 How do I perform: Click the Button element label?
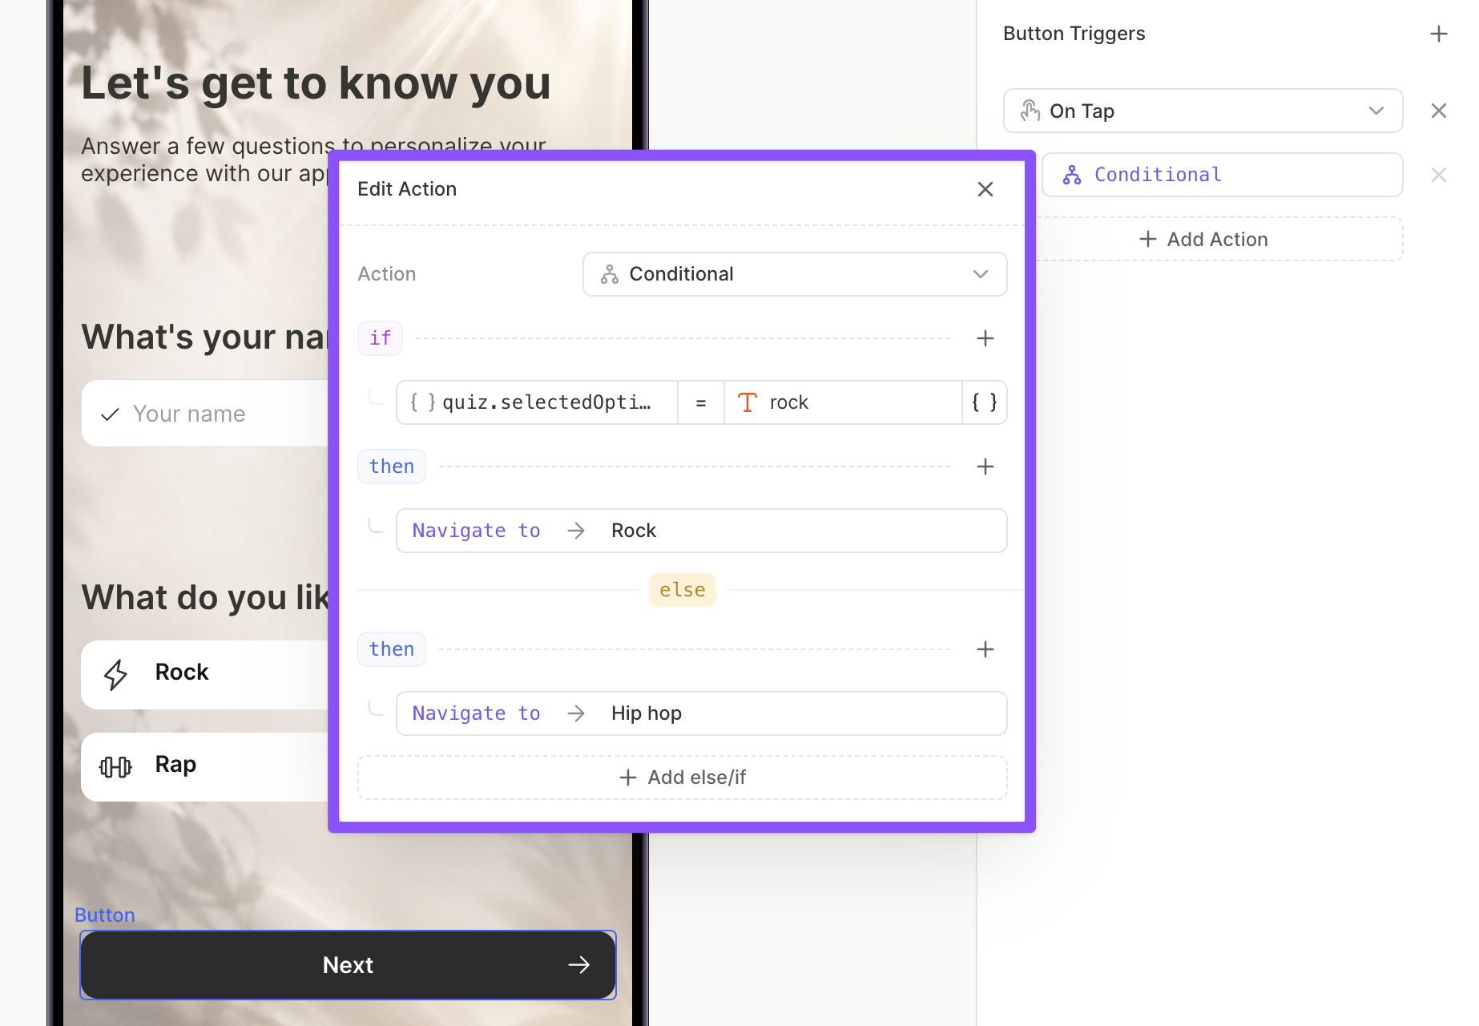pos(105,915)
